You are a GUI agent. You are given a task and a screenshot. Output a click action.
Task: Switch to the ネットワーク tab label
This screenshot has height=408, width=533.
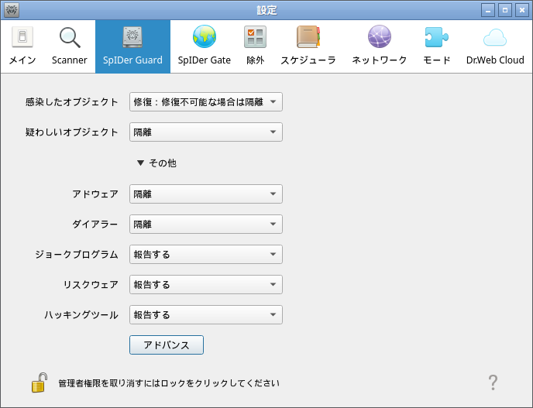380,60
